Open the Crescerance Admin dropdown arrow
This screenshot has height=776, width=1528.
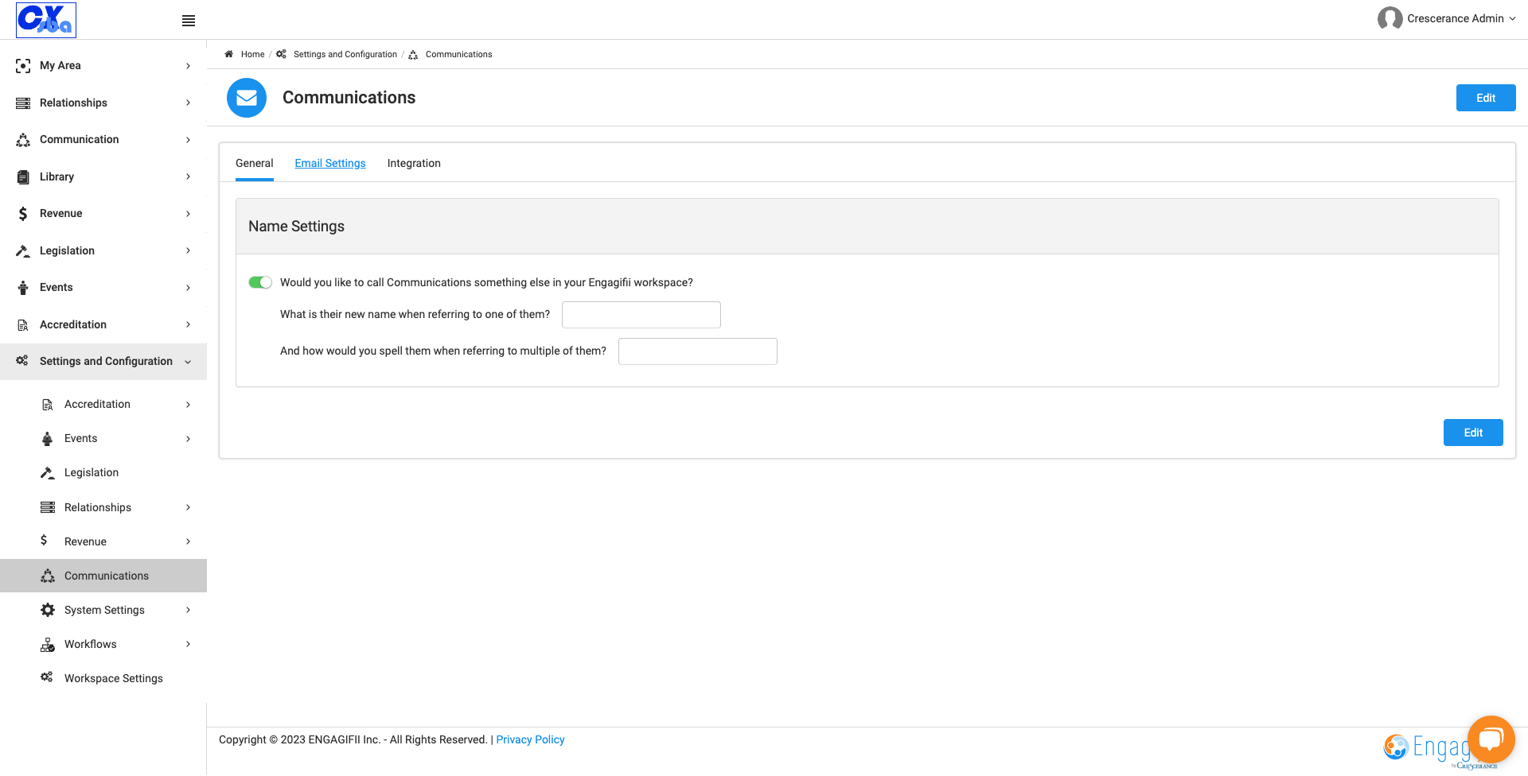1512,18
